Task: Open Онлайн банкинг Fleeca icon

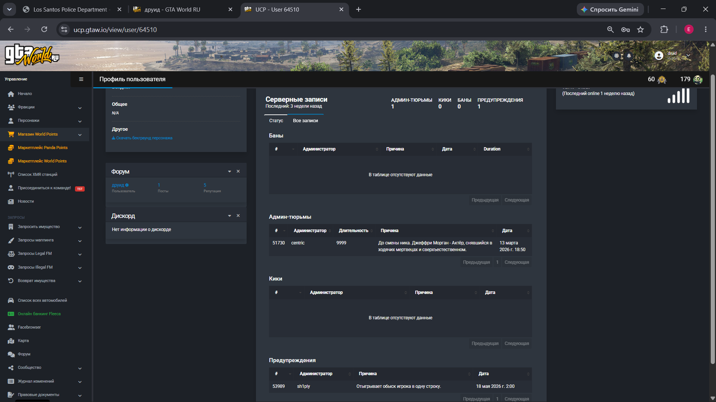Action: click(x=11, y=314)
